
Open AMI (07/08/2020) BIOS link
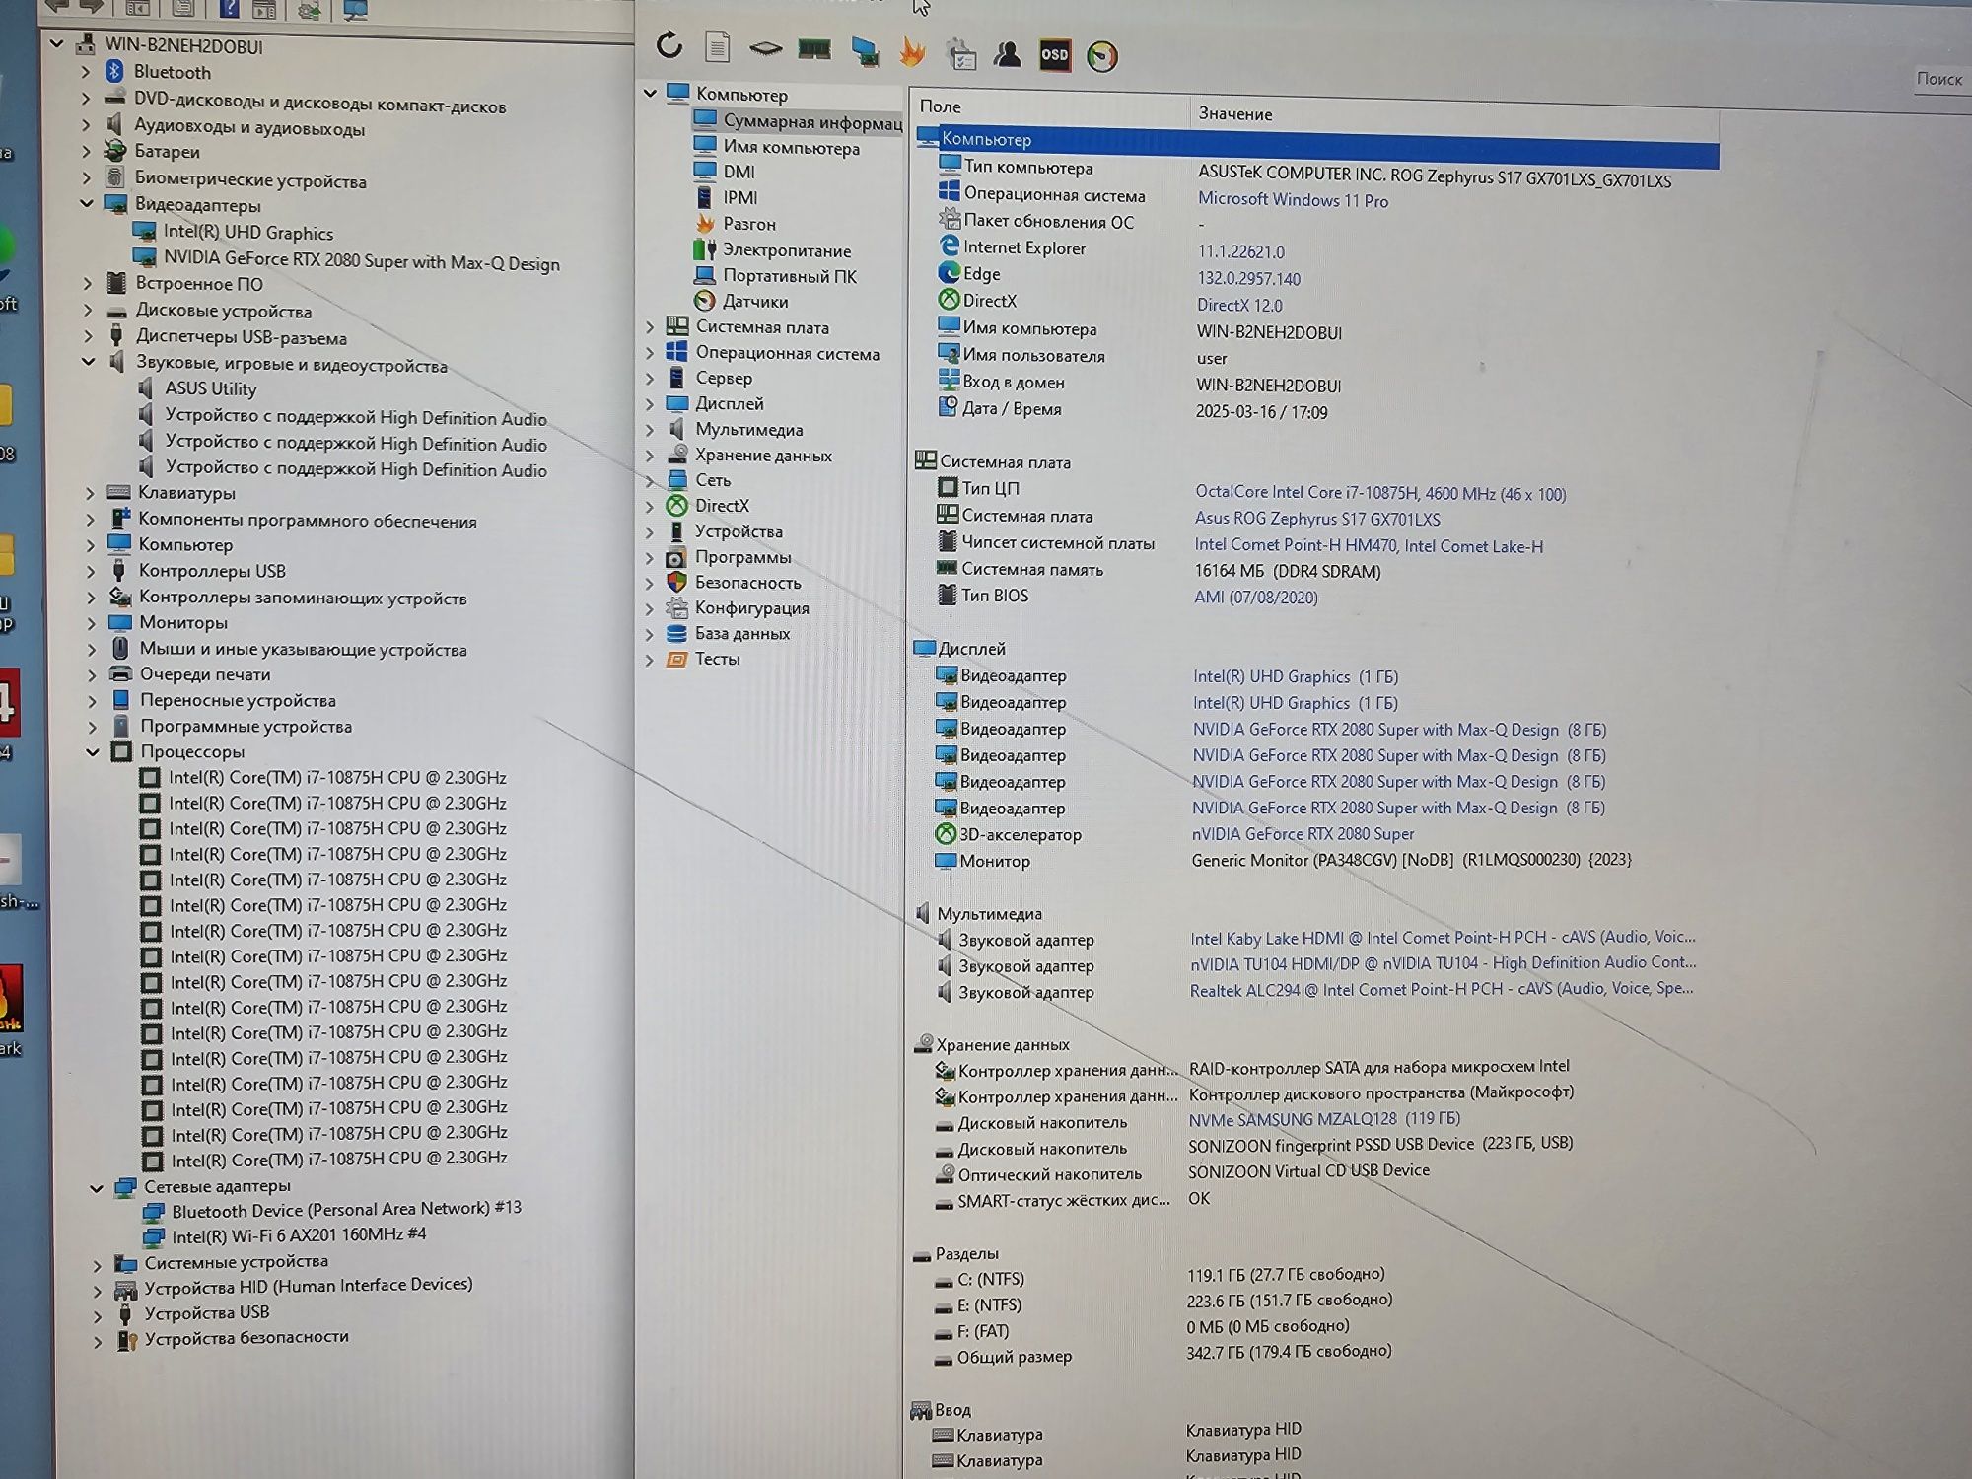[x=1256, y=597]
